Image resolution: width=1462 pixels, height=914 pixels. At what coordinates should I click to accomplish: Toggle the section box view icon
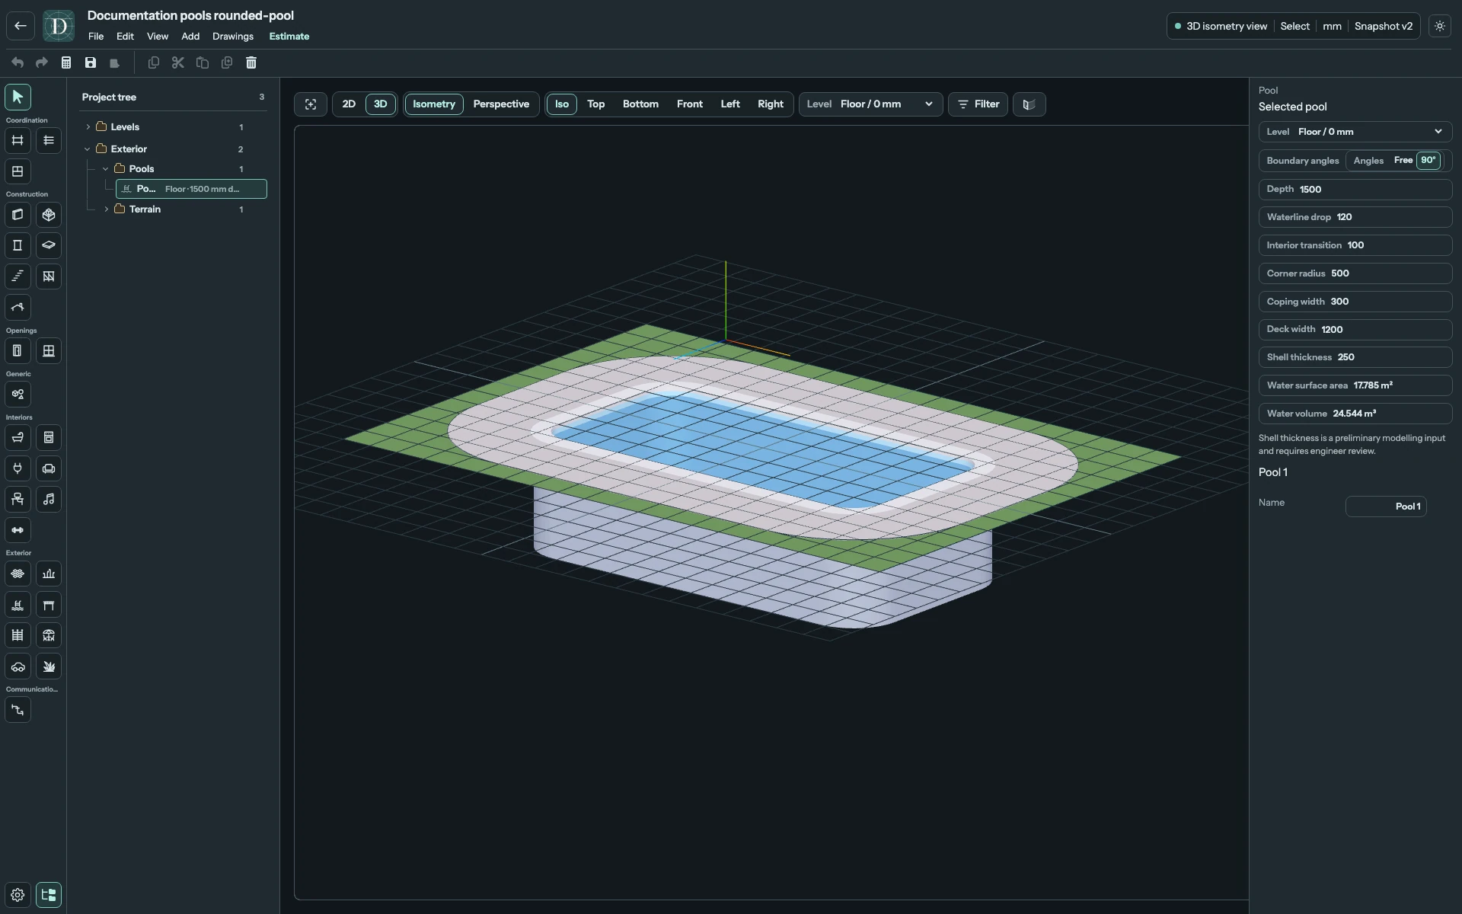pyautogui.click(x=1029, y=104)
